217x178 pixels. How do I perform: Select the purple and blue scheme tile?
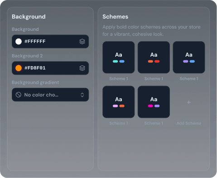click(189, 57)
